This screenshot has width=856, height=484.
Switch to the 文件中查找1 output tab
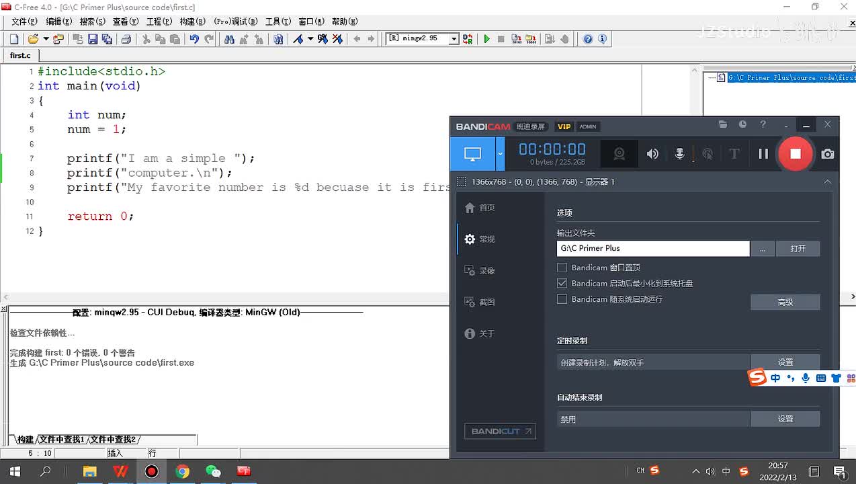tap(62, 440)
